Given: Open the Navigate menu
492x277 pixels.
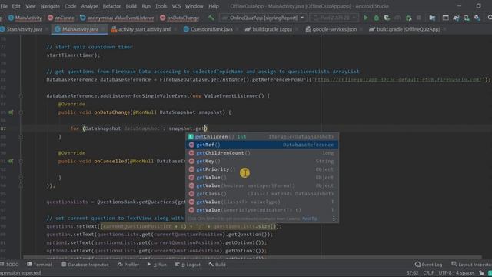Looking at the screenshot, I should [50, 6].
